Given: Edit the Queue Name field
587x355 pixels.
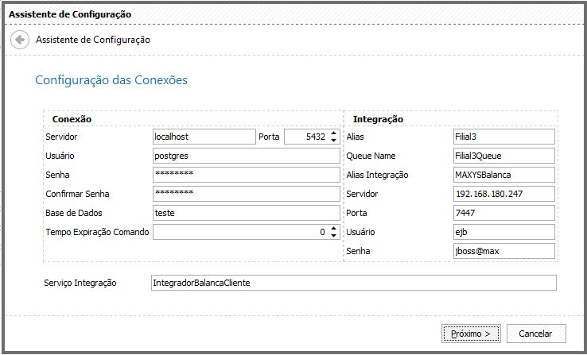Looking at the screenshot, I should (x=504, y=156).
